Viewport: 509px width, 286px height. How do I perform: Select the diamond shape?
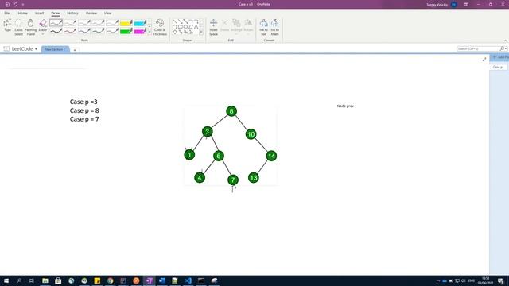175,32
